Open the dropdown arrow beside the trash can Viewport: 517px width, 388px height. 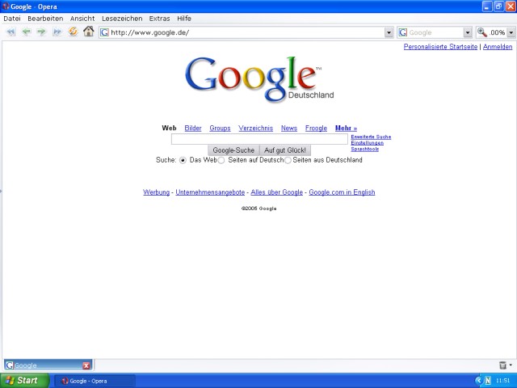(x=511, y=365)
